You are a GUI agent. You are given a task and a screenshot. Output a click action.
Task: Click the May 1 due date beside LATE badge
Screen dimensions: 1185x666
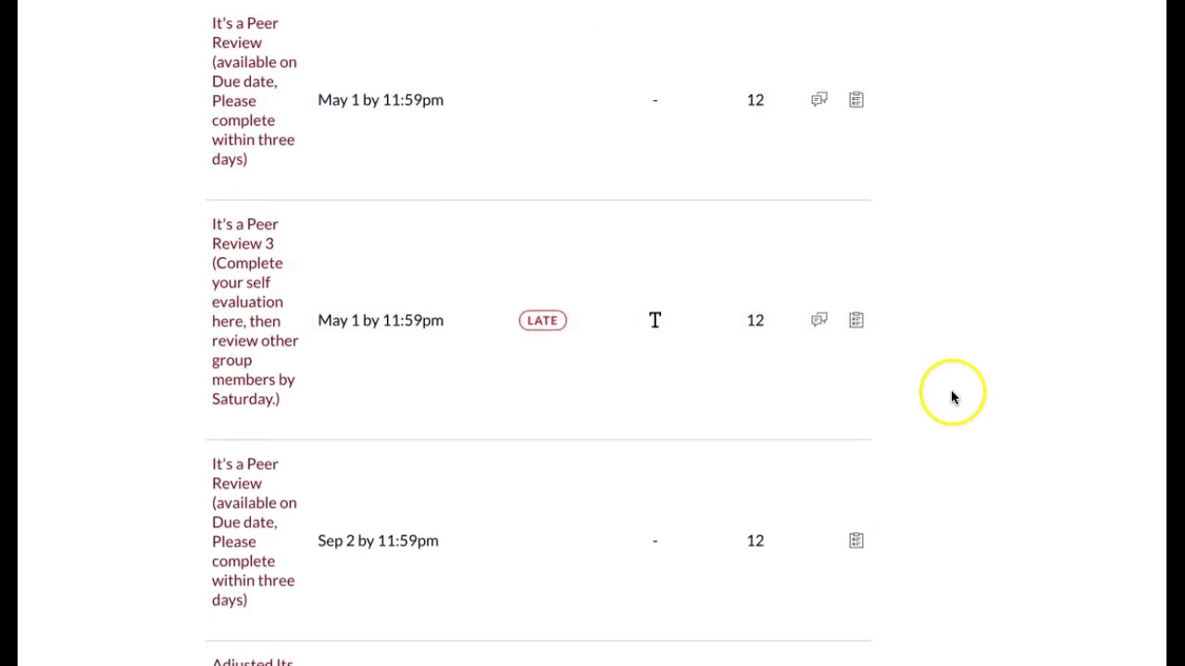pos(380,320)
